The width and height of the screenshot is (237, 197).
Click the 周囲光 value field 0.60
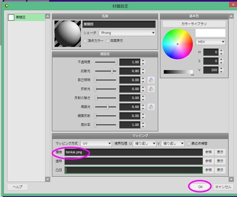(130, 107)
